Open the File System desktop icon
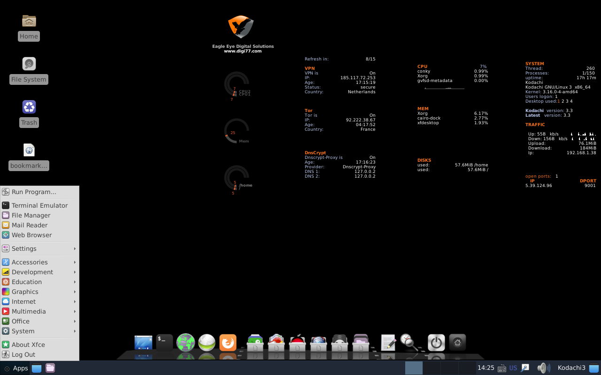This screenshot has height=375, width=601. [x=29, y=64]
